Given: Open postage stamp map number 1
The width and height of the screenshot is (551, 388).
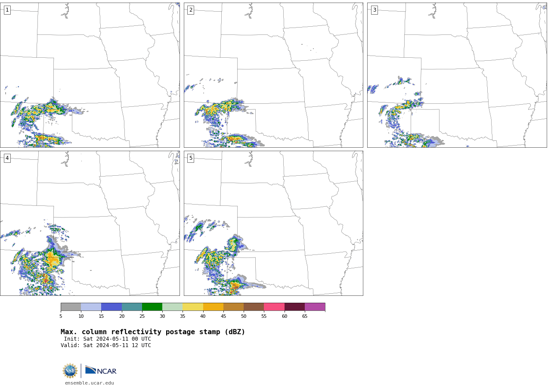Looking at the screenshot, I should 90,75.
